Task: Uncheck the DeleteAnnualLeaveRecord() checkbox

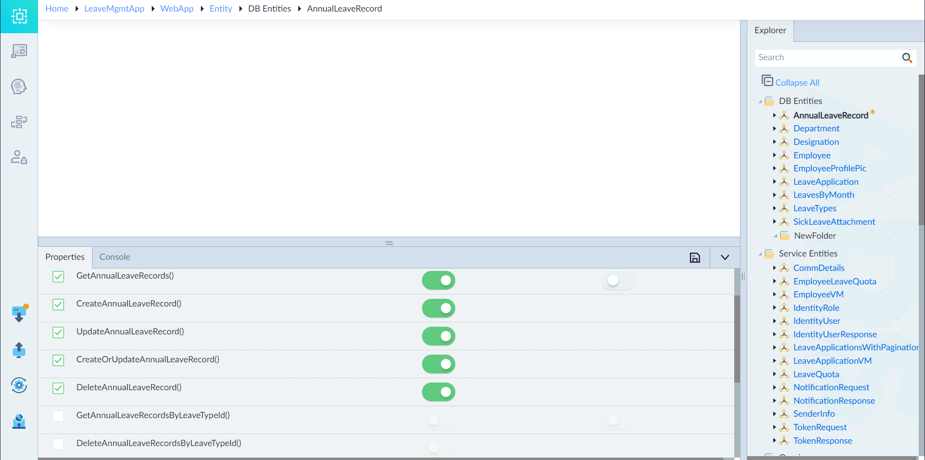Action: click(58, 388)
